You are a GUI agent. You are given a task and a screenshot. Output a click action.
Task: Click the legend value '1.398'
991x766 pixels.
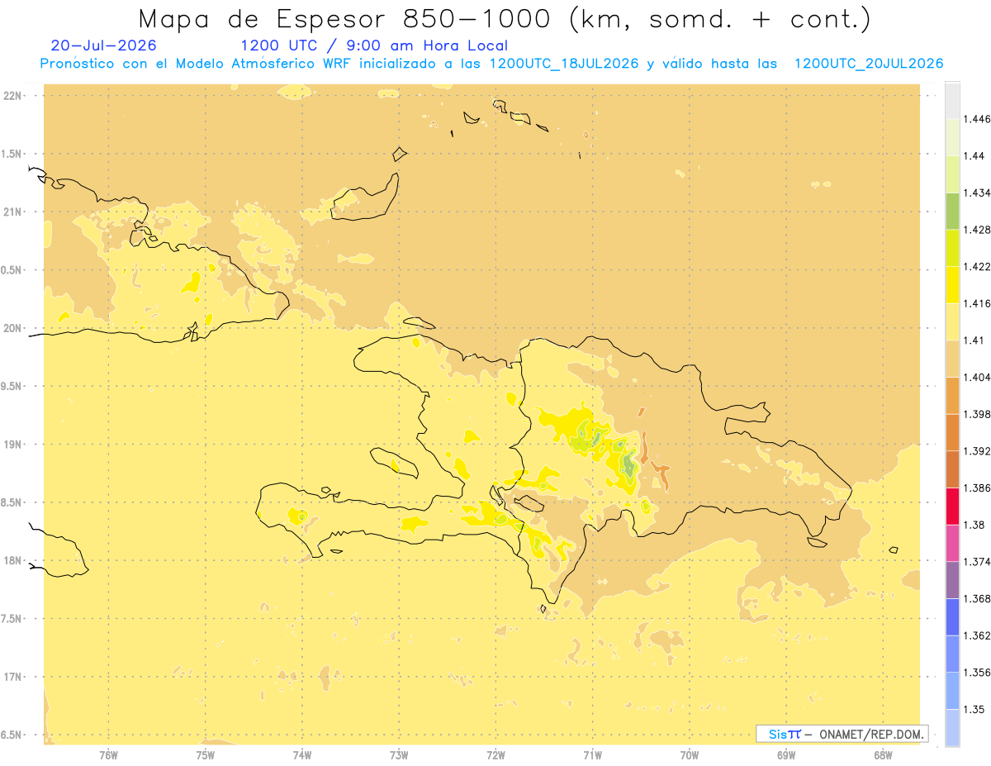[976, 414]
